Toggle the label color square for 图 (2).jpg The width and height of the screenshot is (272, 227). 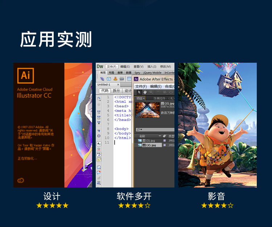(165, 145)
